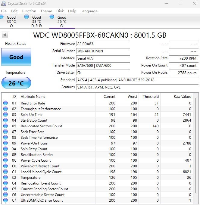Viewport: 200px width, 205px height.
Task: Click the Serial Number field WD-AN1R1V8N
Action: [x=103, y=51]
